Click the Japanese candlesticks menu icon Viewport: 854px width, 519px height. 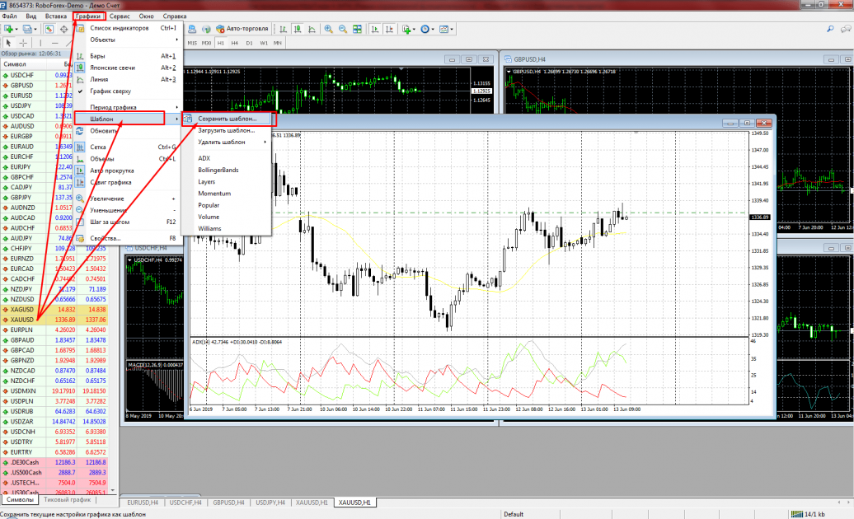pos(81,68)
